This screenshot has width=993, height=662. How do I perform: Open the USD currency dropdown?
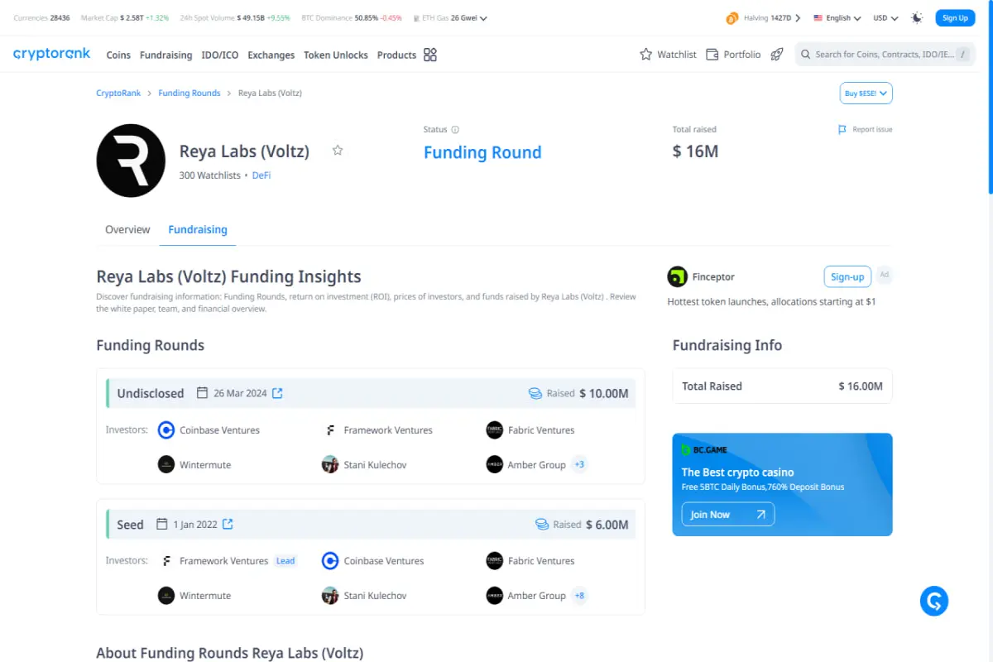(x=886, y=17)
